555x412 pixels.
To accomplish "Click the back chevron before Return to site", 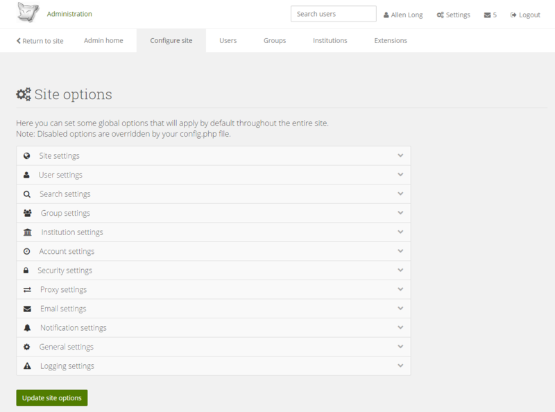I will [19, 41].
